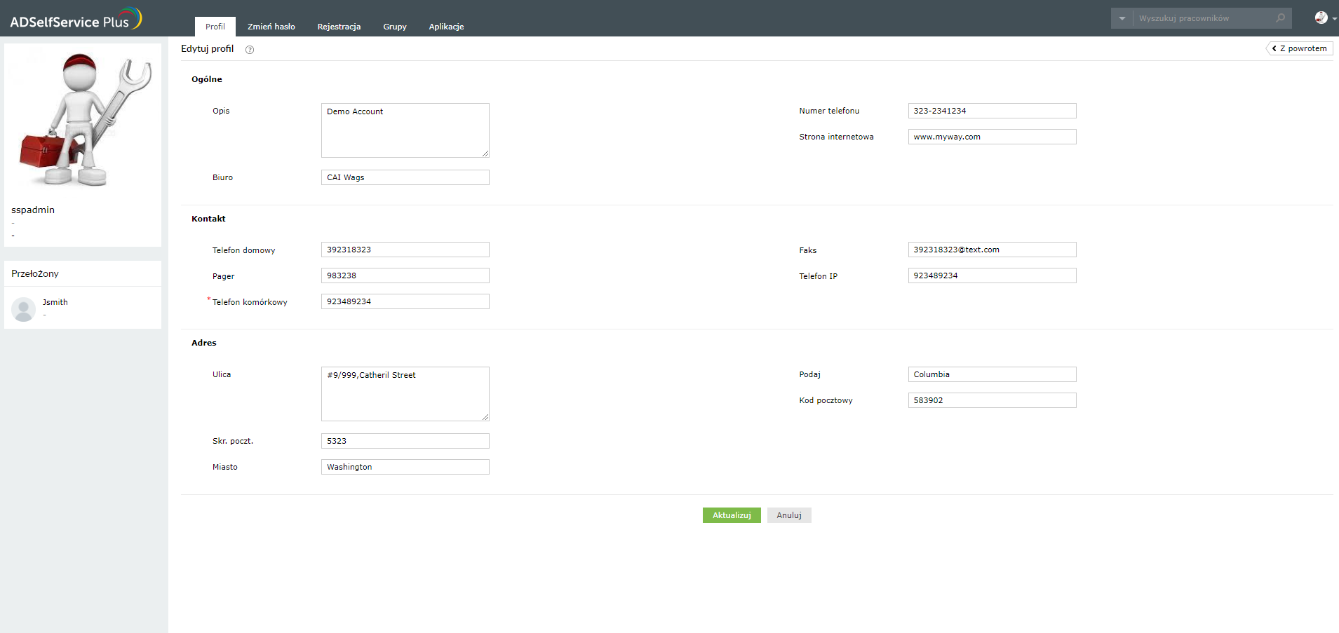Open the user avatar menu at top right
1339x633 pixels.
1322,18
